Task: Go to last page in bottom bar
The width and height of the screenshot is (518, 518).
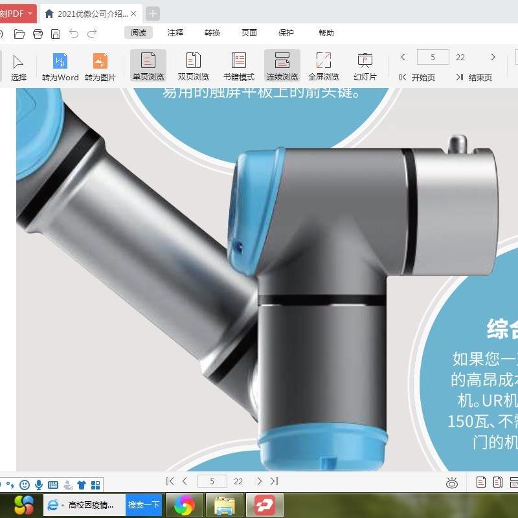Action: 274,481
